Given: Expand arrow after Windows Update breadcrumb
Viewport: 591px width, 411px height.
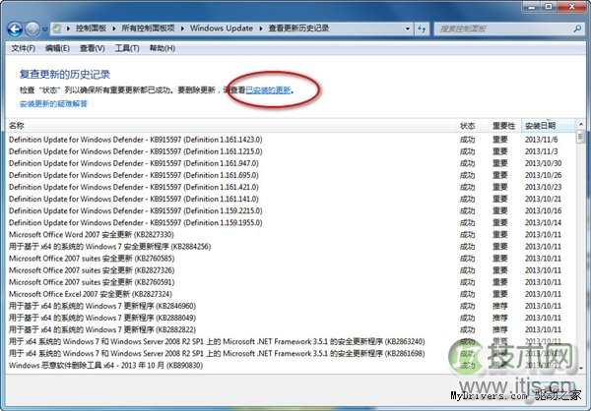Looking at the screenshot, I should point(260,29).
